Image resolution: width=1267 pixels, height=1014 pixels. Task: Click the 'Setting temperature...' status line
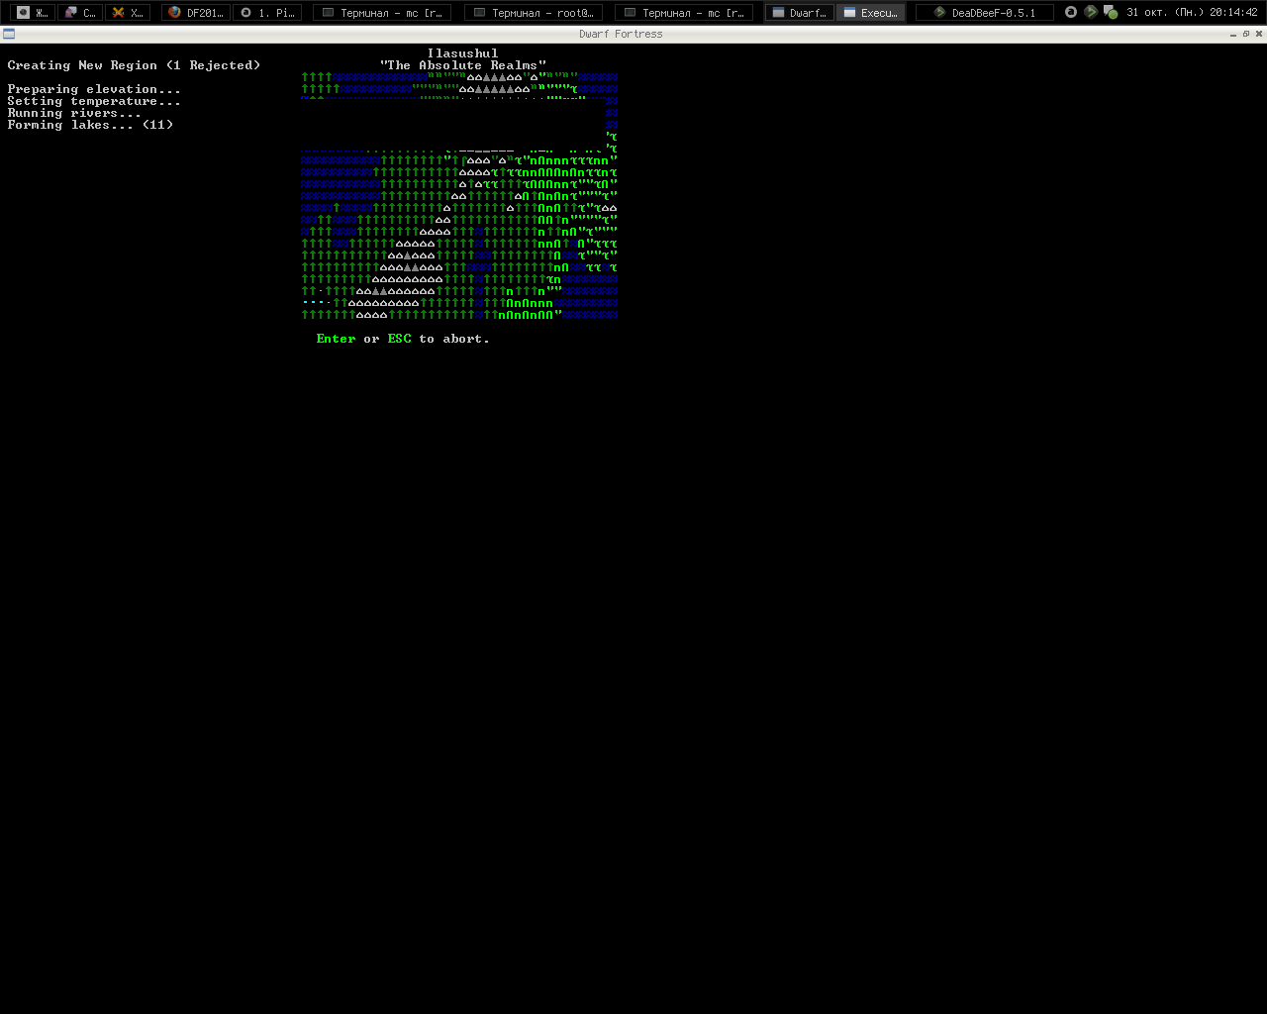[x=94, y=101]
